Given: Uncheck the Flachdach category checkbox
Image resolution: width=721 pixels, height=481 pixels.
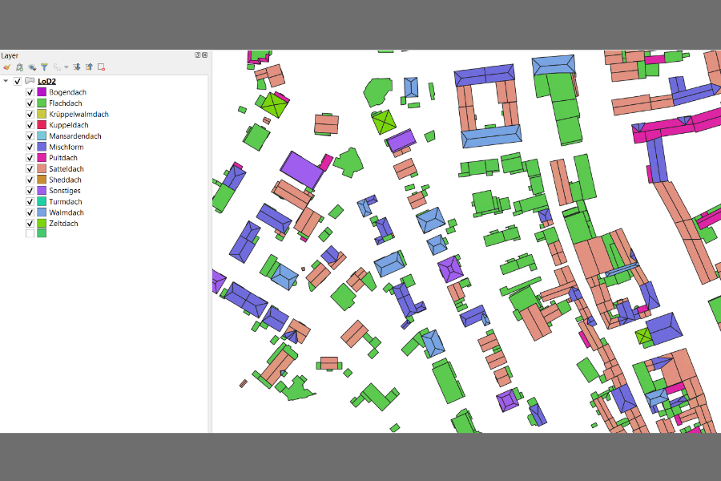Looking at the screenshot, I should pyautogui.click(x=30, y=103).
